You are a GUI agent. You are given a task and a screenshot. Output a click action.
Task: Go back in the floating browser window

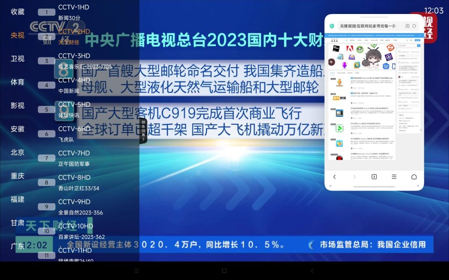coord(335,177)
